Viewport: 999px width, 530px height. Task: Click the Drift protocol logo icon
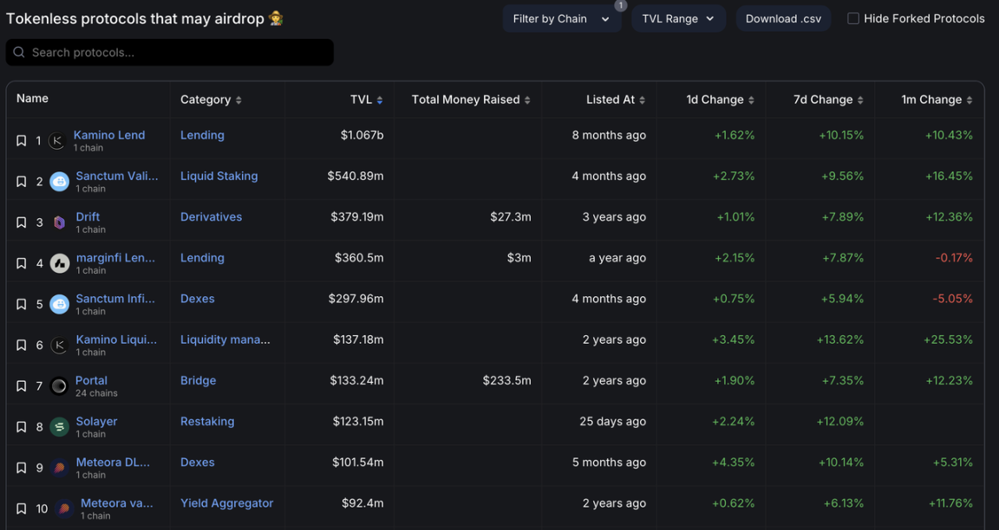[59, 223]
